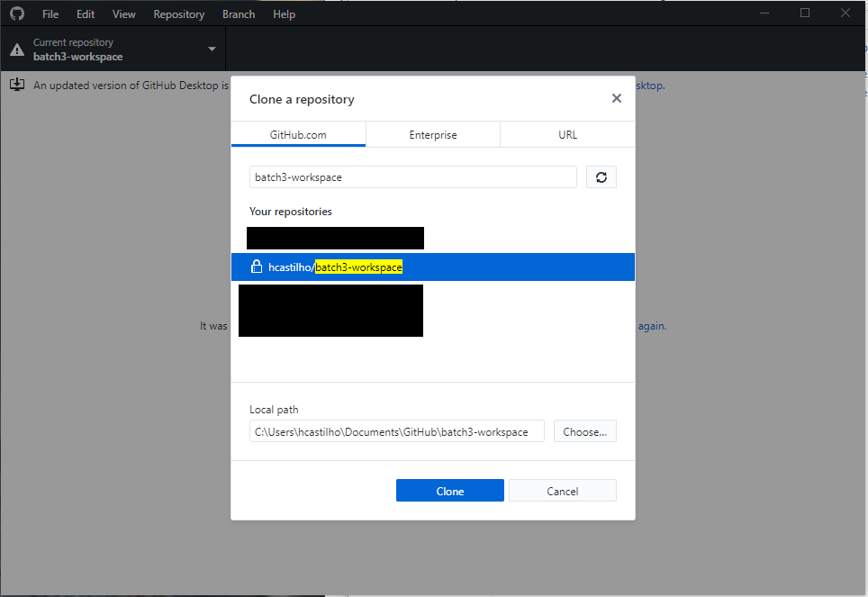
Task: Select the hcastilho/batch3-workspace repository row
Action: pos(433,267)
